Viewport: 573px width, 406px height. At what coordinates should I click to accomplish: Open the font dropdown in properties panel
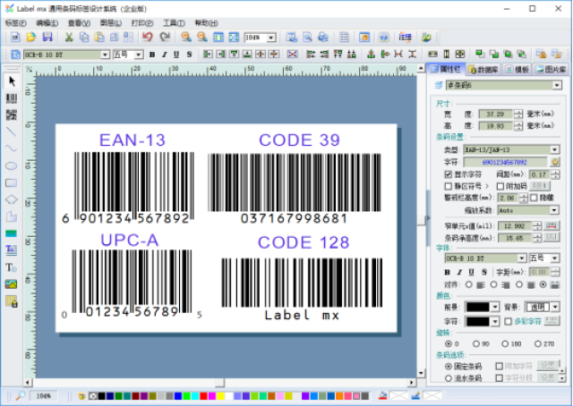[522, 258]
